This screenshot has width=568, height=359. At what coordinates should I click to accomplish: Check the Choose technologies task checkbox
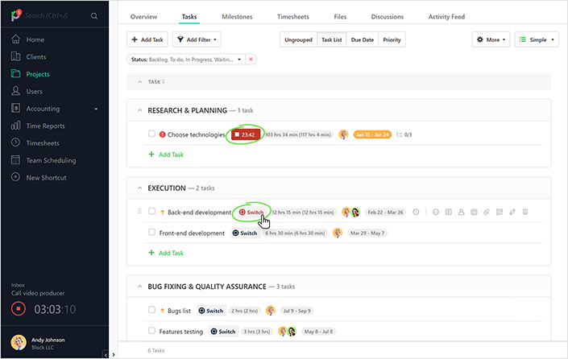coord(152,134)
